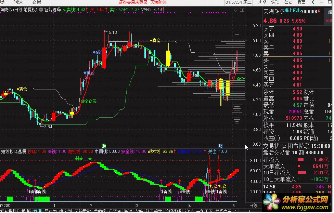Click the 外盘 value 910973
The height and width of the screenshot is (213, 334).
click(x=294, y=118)
